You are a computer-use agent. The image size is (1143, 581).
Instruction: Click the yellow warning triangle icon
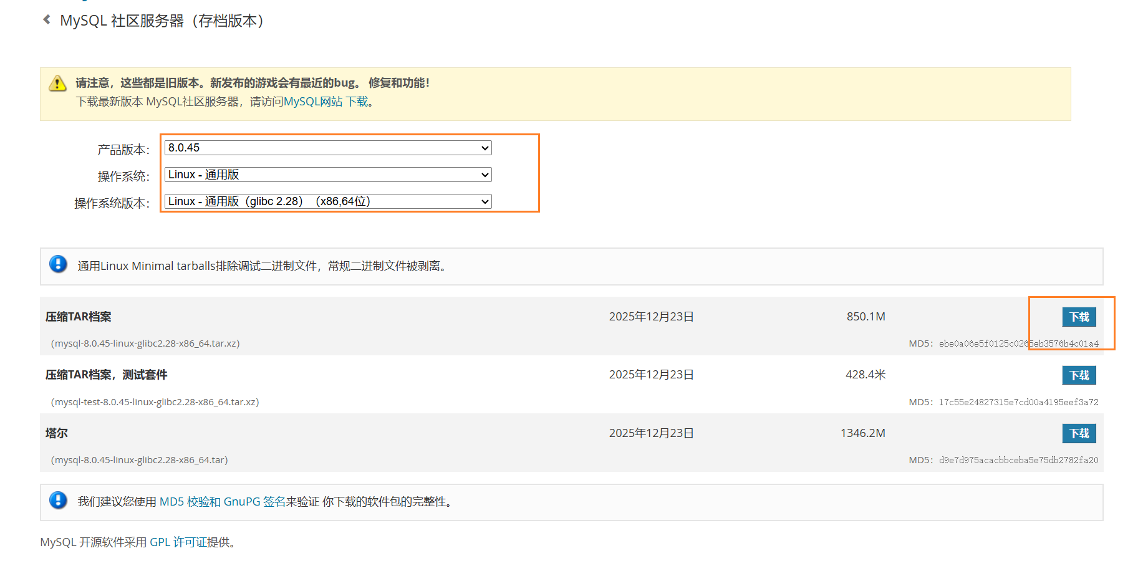tap(58, 83)
